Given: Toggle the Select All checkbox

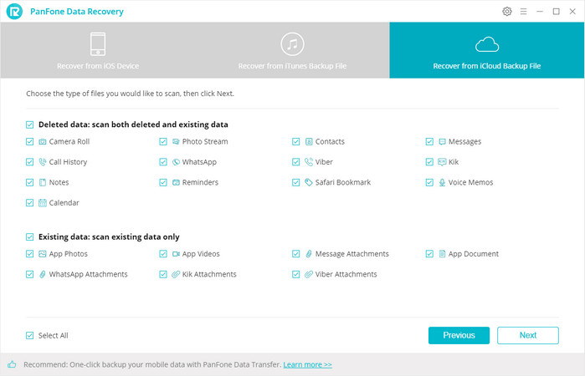Looking at the screenshot, I should tap(30, 335).
